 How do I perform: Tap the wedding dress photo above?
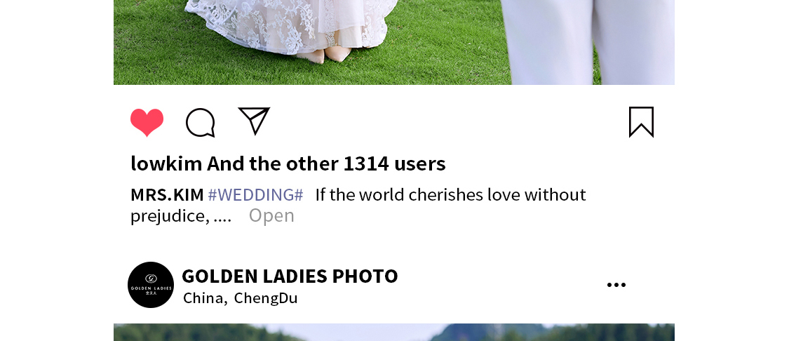coord(394,42)
